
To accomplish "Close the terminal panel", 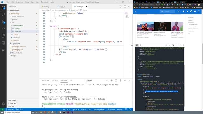I will (129, 80).
